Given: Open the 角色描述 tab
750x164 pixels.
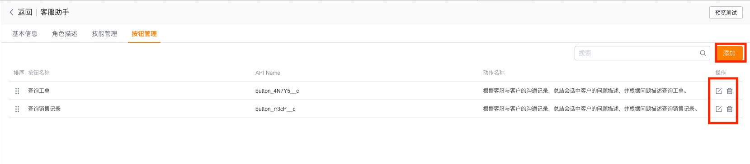Looking at the screenshot, I should pos(65,34).
